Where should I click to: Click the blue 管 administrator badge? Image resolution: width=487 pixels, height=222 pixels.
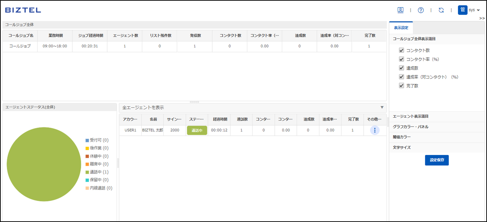pos(462,10)
